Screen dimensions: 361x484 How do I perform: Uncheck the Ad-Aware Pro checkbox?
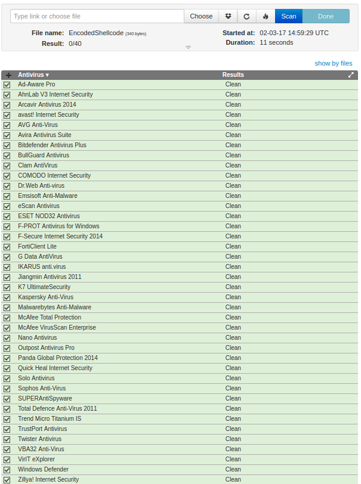click(7, 85)
